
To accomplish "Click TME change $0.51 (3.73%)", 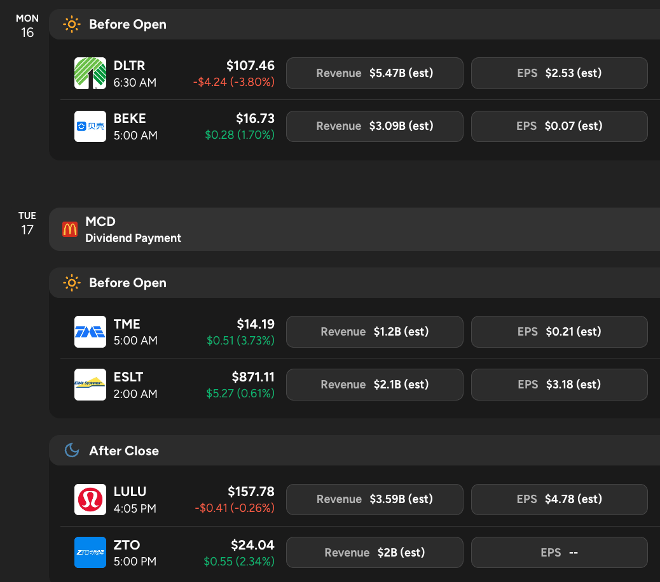I will [240, 341].
